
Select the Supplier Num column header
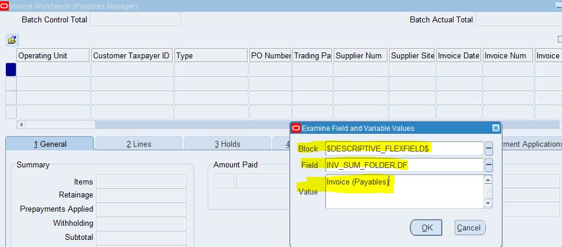coord(360,55)
